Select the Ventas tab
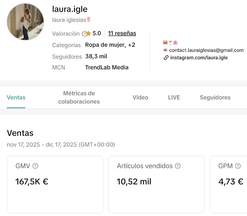 pyautogui.click(x=16, y=98)
